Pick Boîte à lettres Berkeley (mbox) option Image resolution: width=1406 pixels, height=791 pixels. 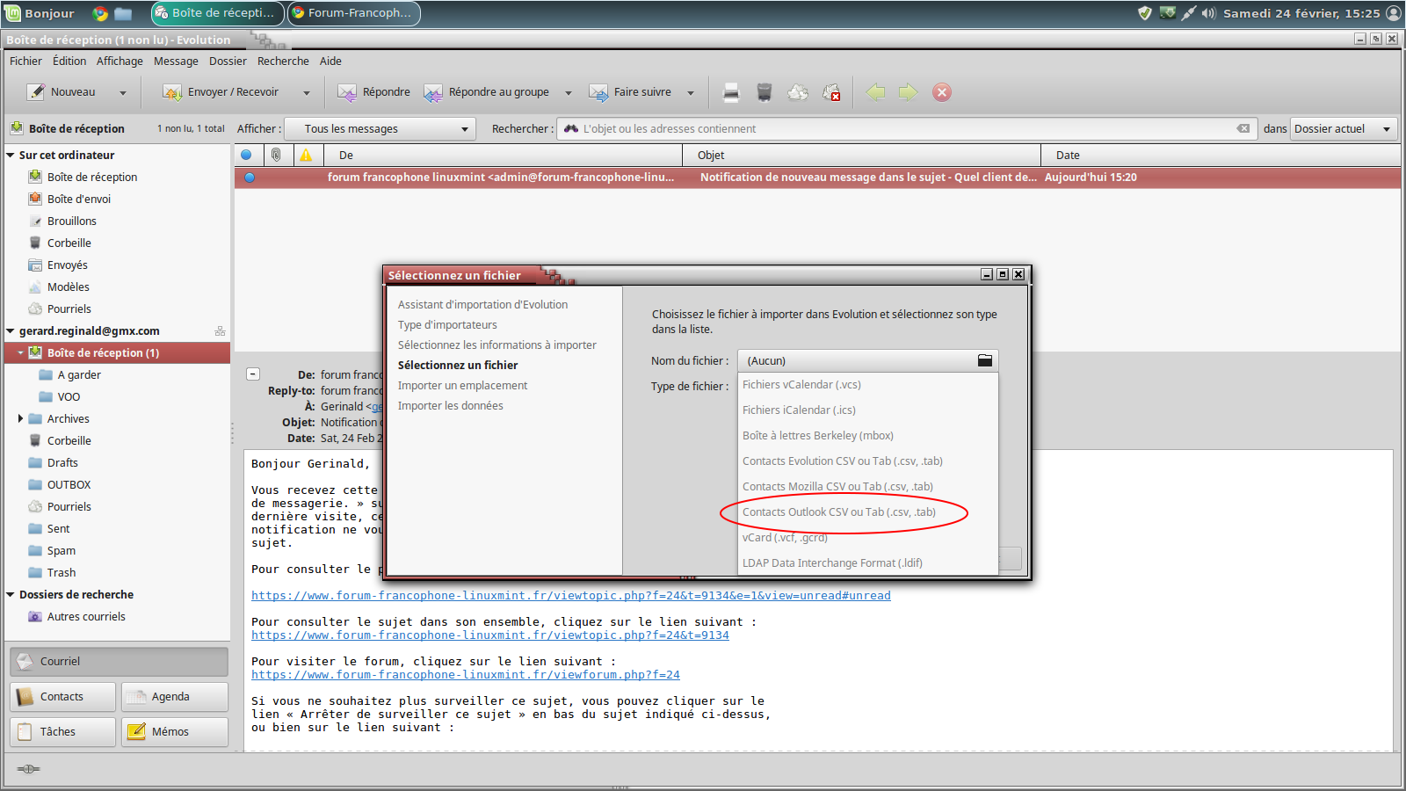[x=868, y=436]
